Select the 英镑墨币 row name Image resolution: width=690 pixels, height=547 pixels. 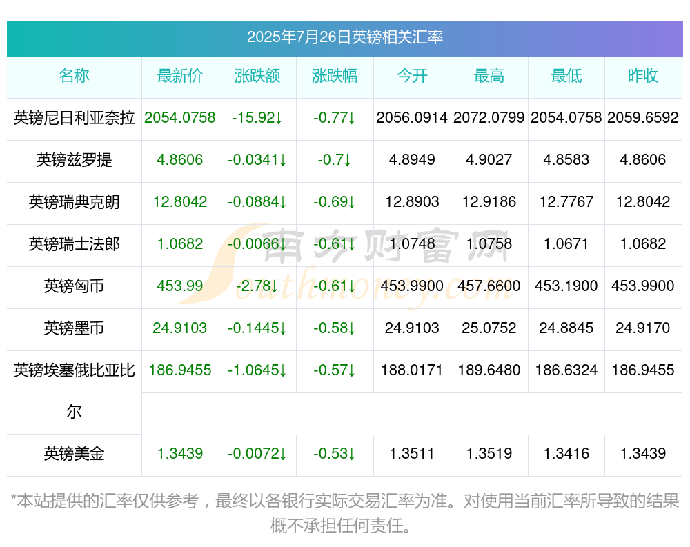point(74,328)
